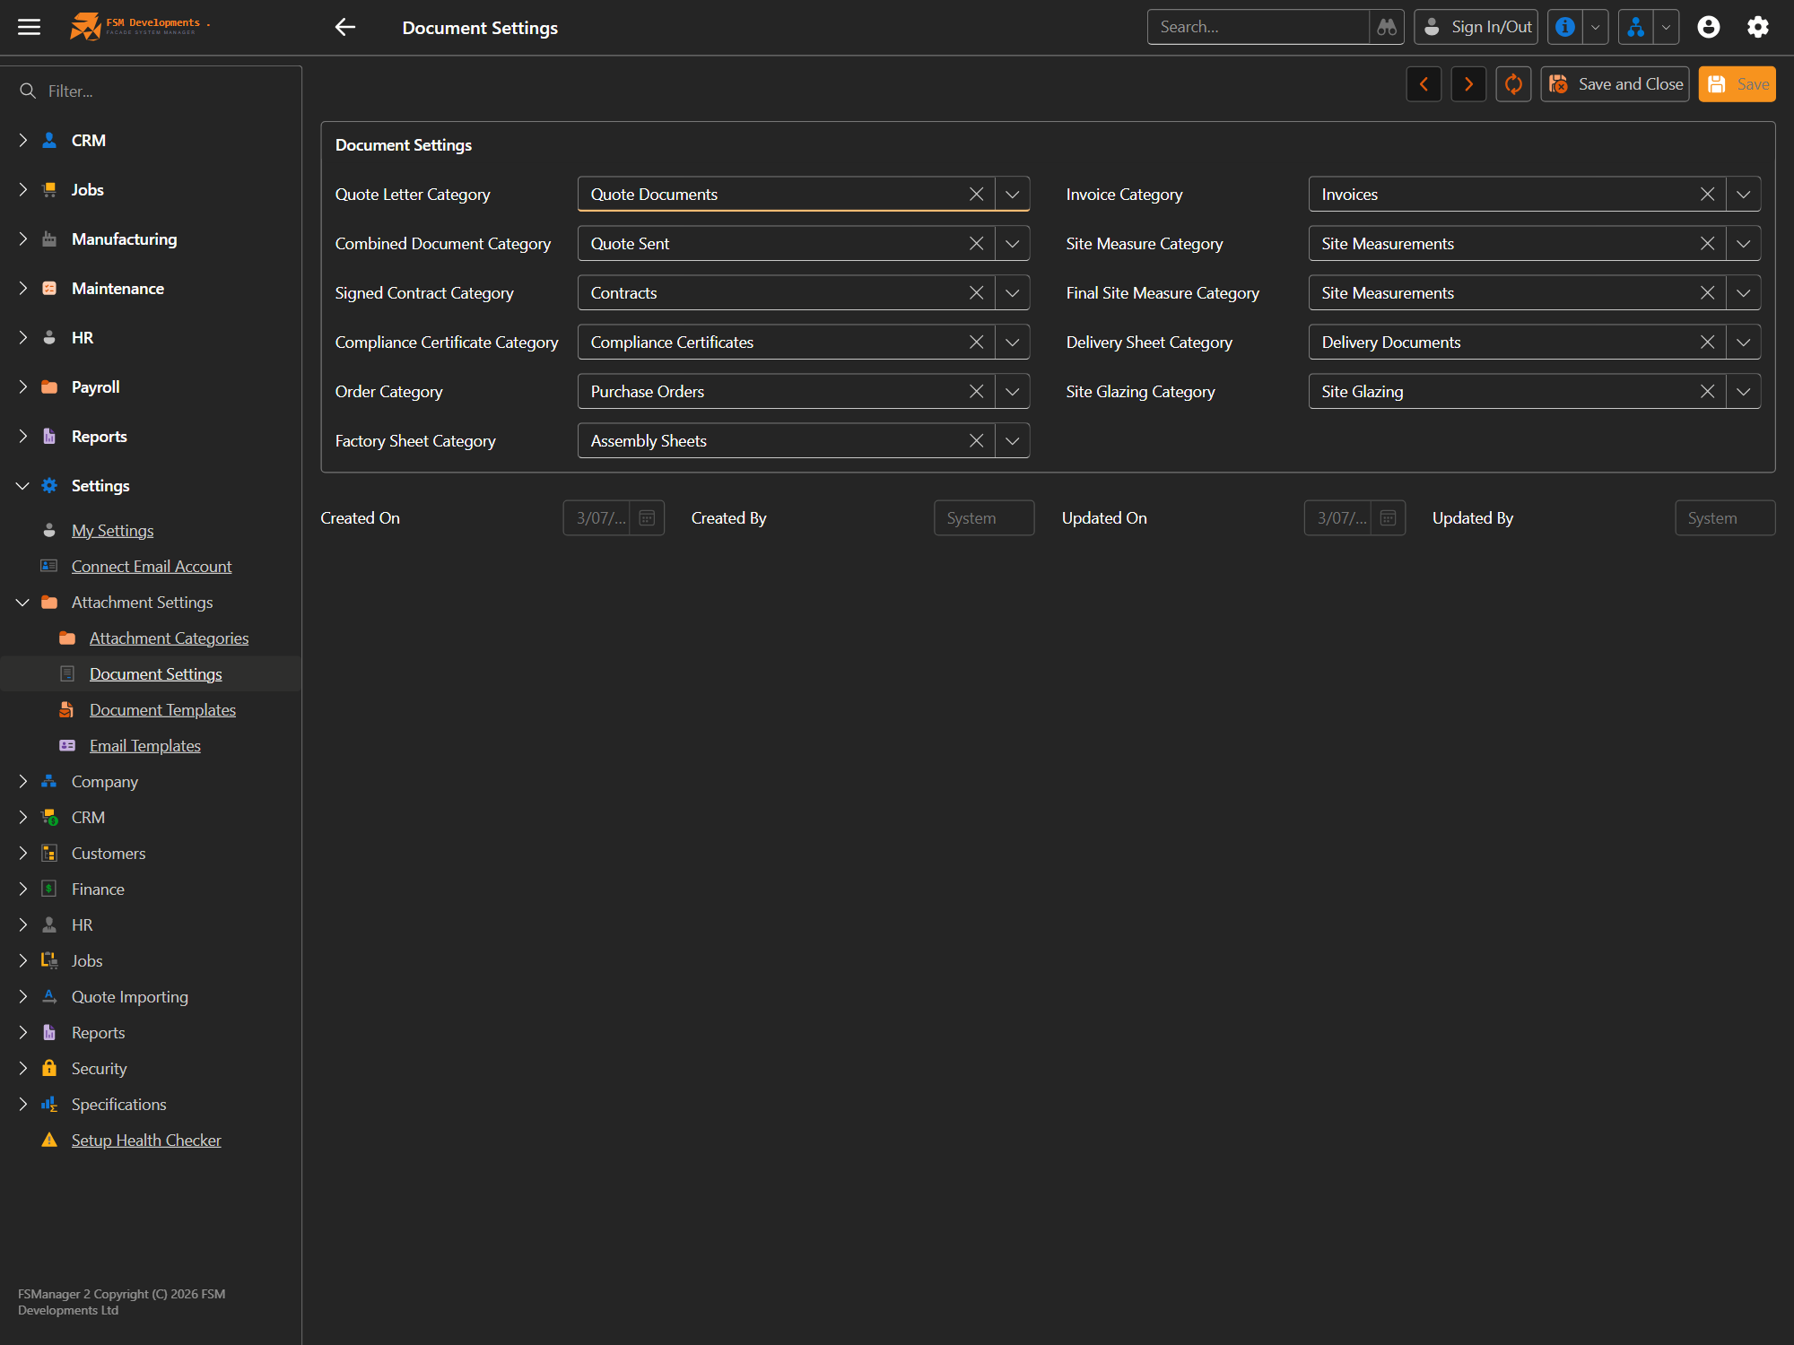Click the Setup Health Checker warning icon
The width and height of the screenshot is (1794, 1345).
click(x=49, y=1141)
